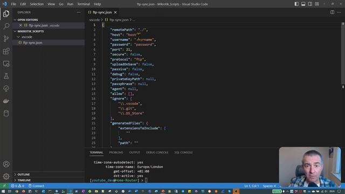The image size is (345, 194).
Task: Open the Terminal menu
Action: pos(84,4)
